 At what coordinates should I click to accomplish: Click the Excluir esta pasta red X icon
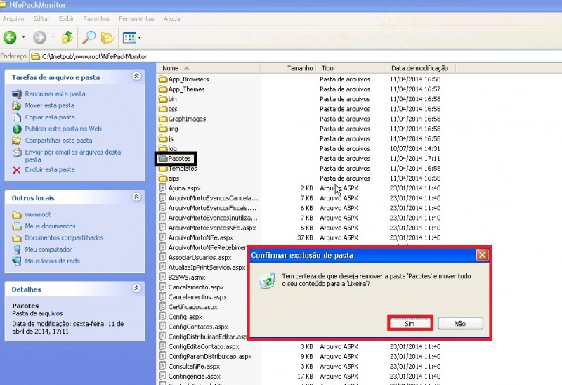pos(17,170)
